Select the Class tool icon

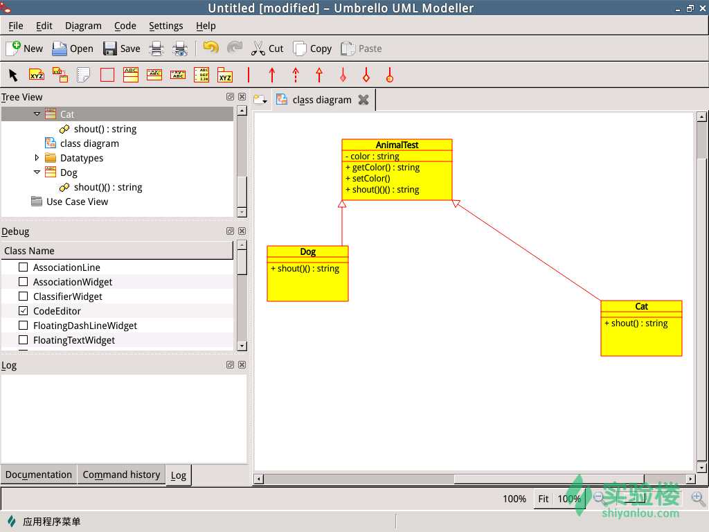(131, 75)
